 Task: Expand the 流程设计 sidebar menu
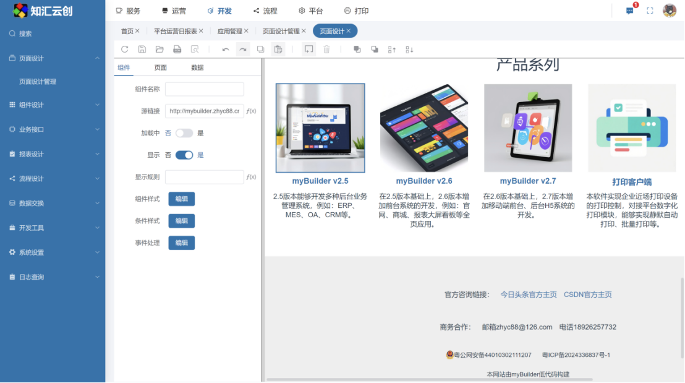tap(53, 178)
